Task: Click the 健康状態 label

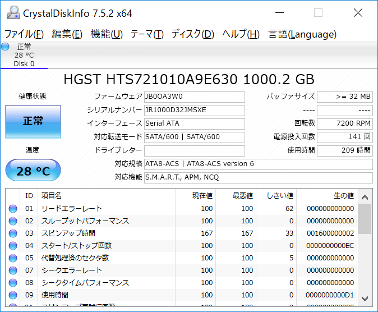Action: click(x=33, y=97)
